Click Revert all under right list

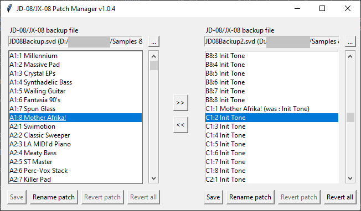tap(340, 197)
